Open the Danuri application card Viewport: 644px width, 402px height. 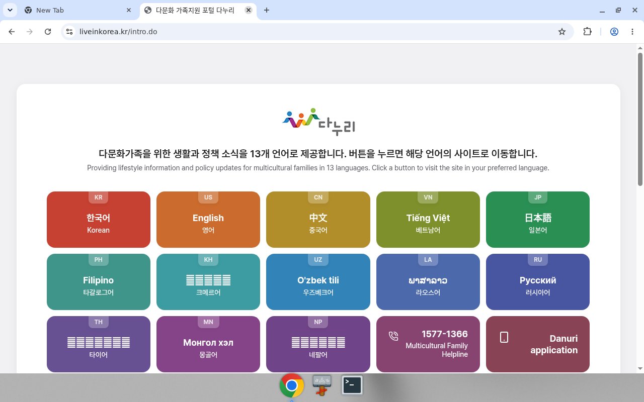(x=538, y=344)
